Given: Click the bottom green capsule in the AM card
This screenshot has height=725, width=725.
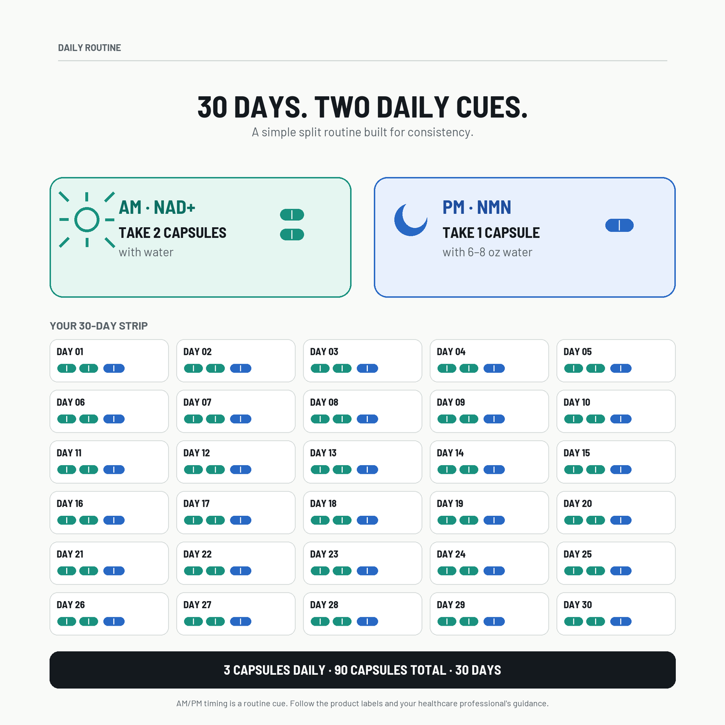Looking at the screenshot, I should [x=292, y=234].
